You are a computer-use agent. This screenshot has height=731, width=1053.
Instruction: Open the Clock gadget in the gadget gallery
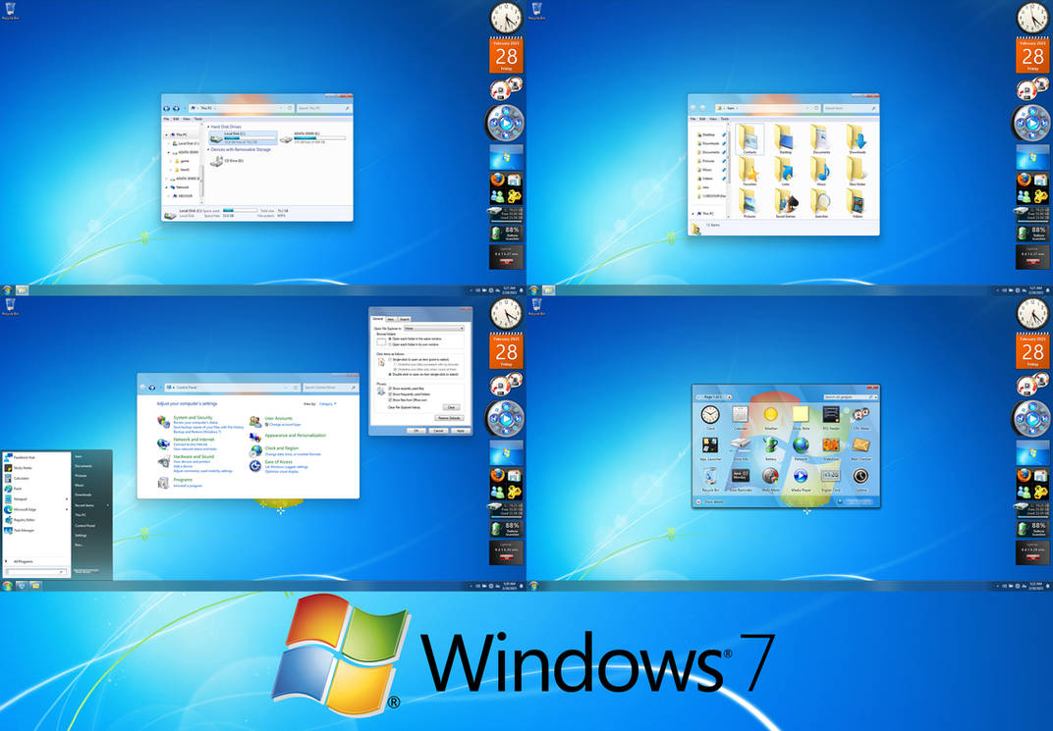pos(710,416)
